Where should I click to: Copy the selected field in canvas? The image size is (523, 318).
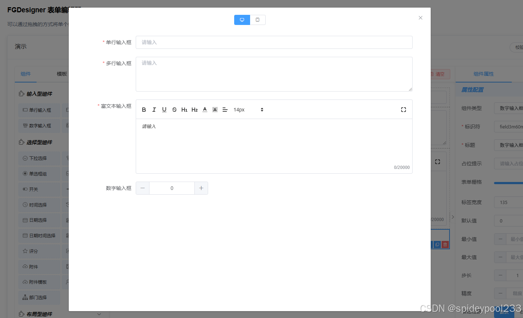437,245
